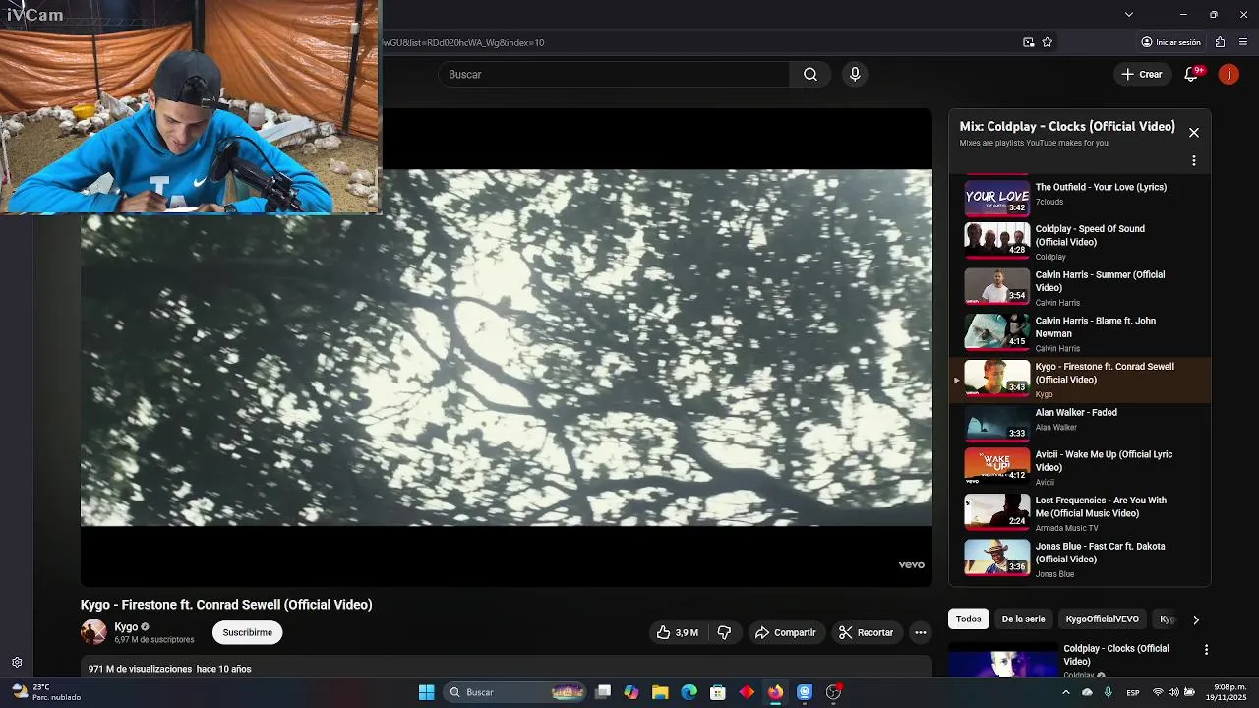Screen dimensions: 1259x708
Task: Open the volume control in system tray
Action: tap(1173, 692)
